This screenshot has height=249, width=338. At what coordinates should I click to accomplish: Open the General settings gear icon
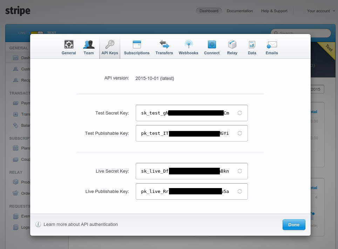(x=69, y=44)
